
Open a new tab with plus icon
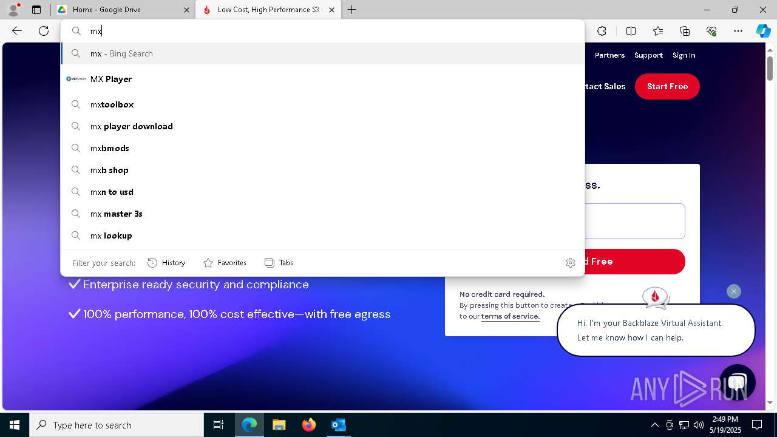tap(352, 10)
